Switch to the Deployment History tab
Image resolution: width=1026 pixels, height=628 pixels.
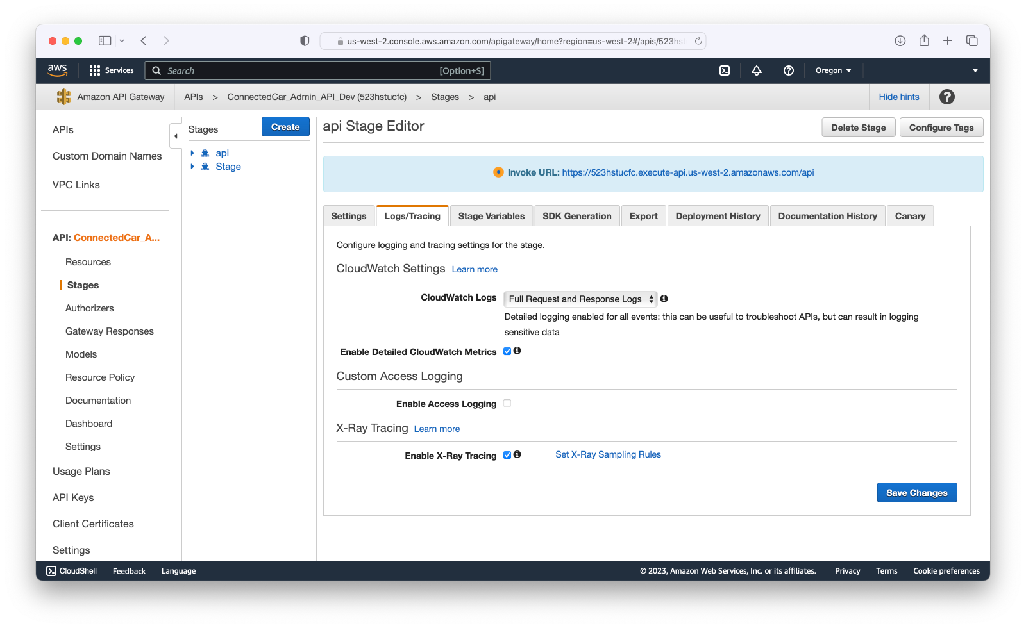pyautogui.click(x=718, y=216)
